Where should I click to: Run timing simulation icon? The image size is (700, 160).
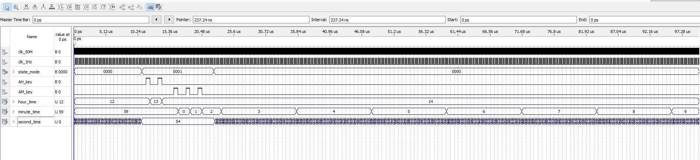coord(131,7)
